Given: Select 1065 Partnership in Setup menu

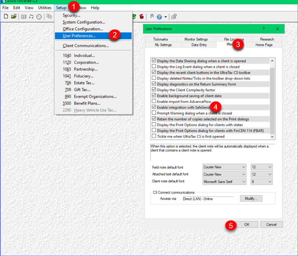Looking at the screenshot, I should (x=93, y=69).
